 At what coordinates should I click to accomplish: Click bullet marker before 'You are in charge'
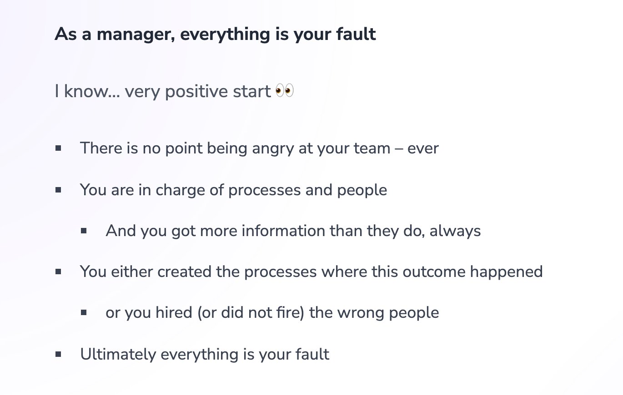point(58,189)
